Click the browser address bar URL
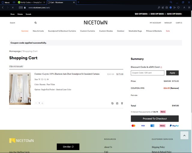 click(39, 7)
